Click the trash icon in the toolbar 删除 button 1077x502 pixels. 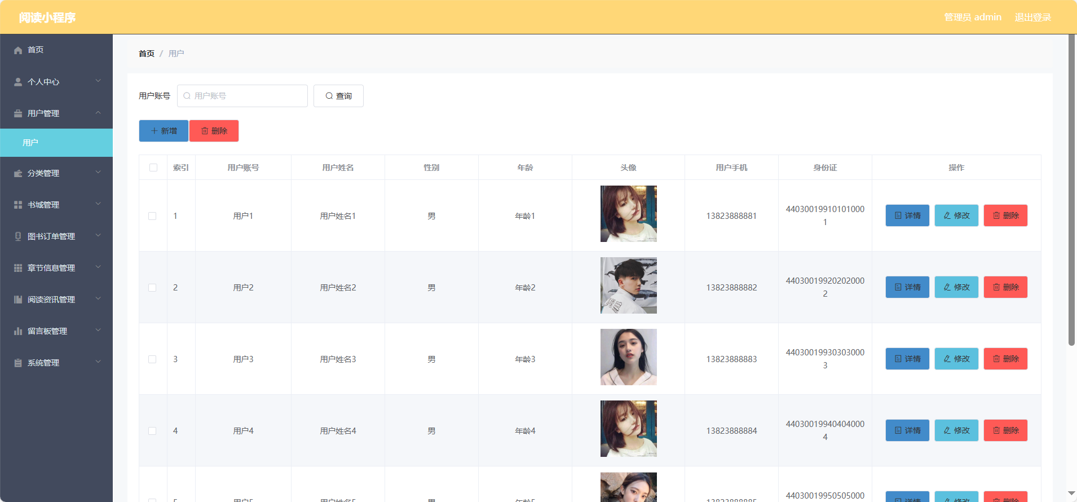(205, 131)
